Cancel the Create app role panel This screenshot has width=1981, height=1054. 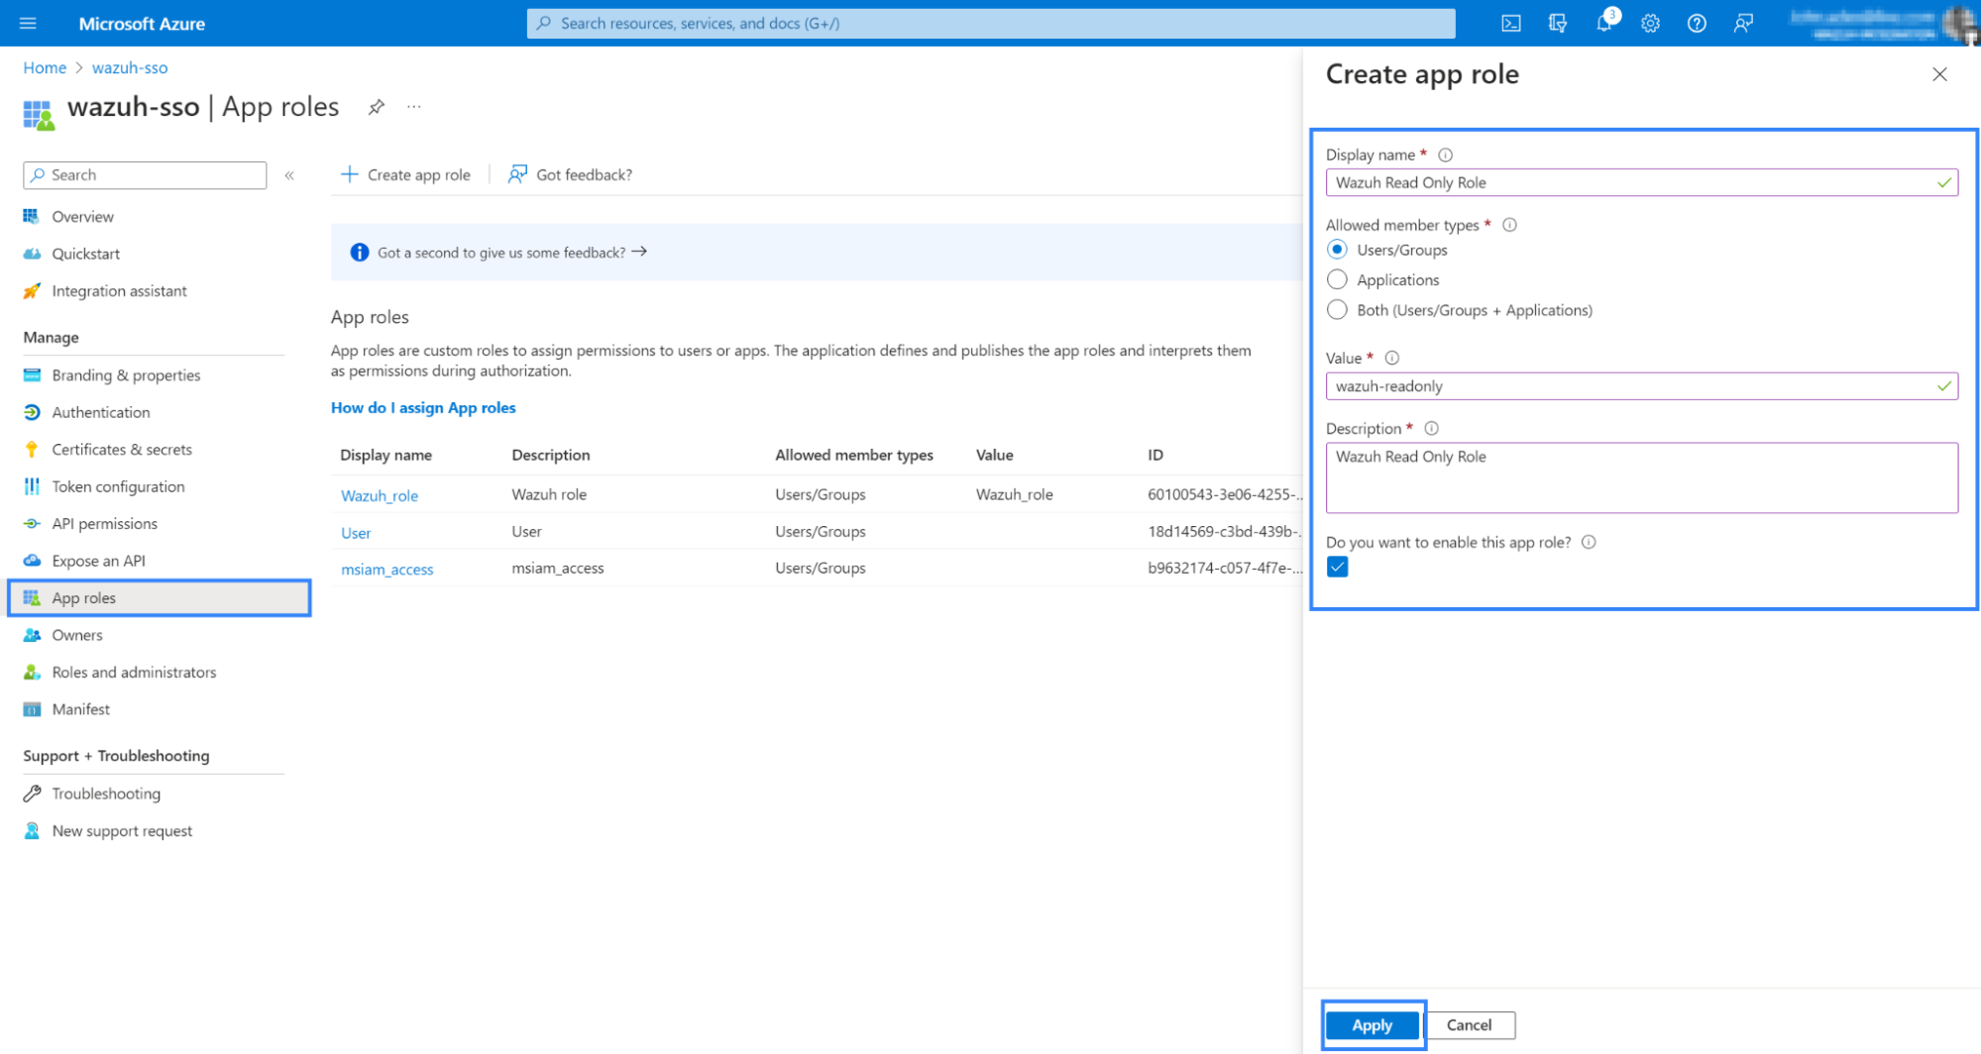coord(1469,1025)
